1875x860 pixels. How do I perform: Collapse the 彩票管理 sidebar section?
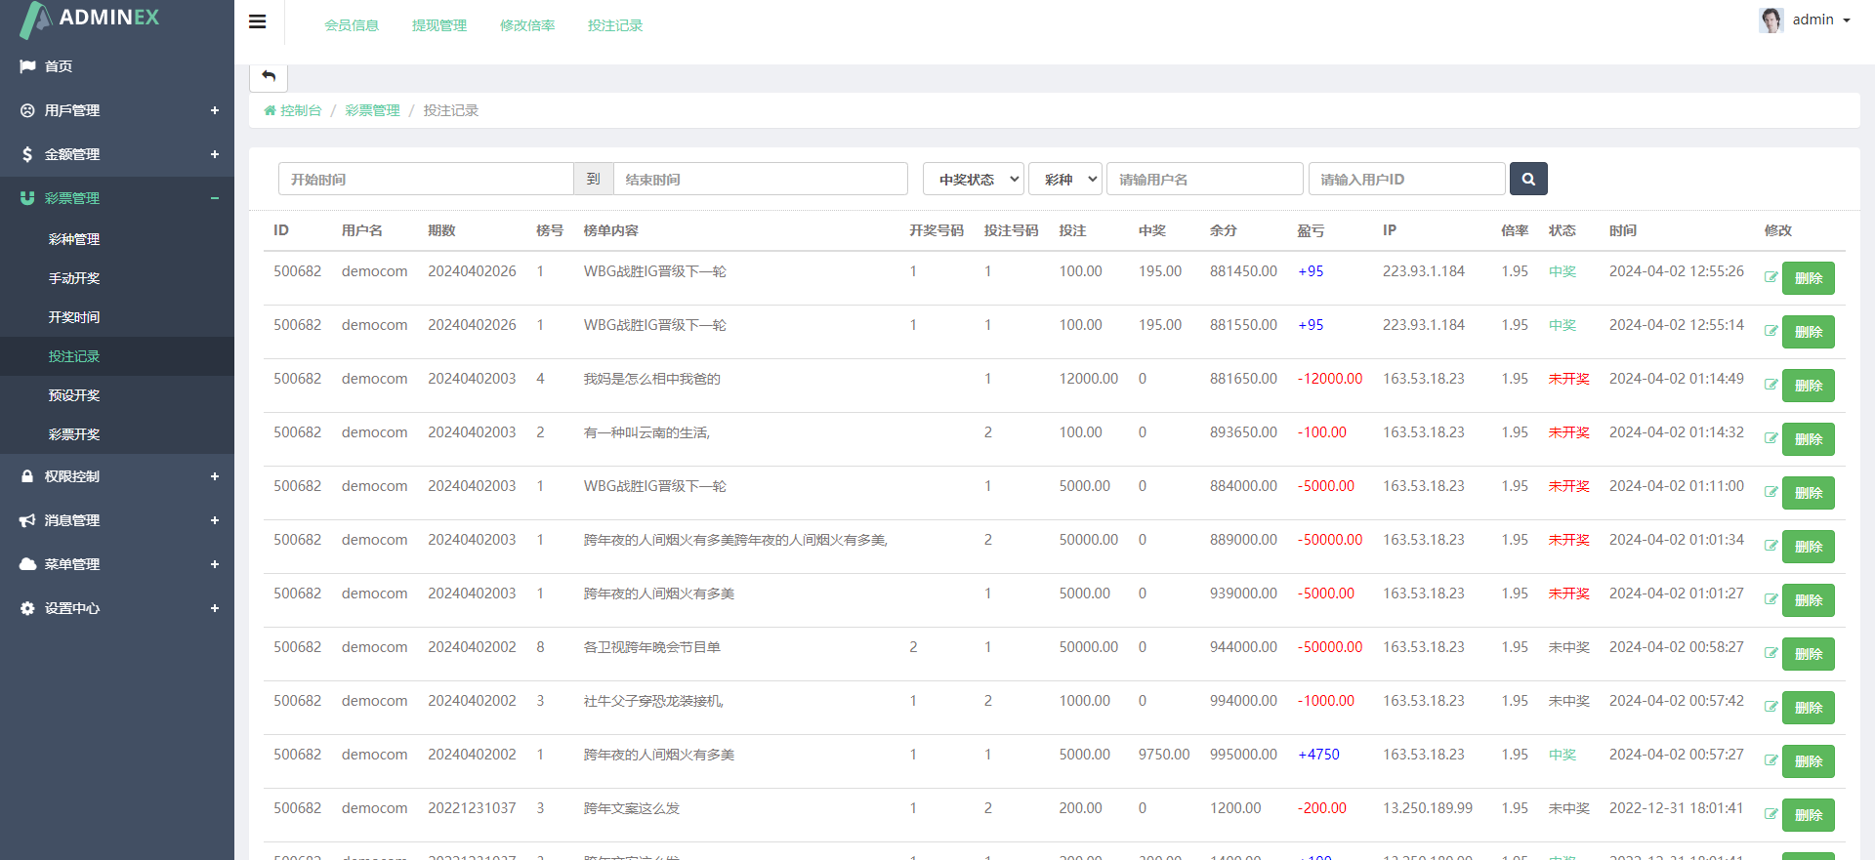click(117, 198)
